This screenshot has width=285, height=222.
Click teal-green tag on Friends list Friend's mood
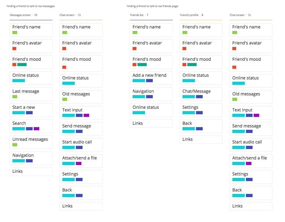(x=142, y=65)
